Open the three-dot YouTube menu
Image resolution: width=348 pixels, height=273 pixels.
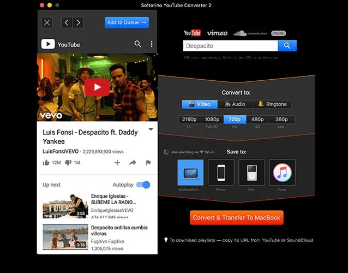click(x=152, y=44)
